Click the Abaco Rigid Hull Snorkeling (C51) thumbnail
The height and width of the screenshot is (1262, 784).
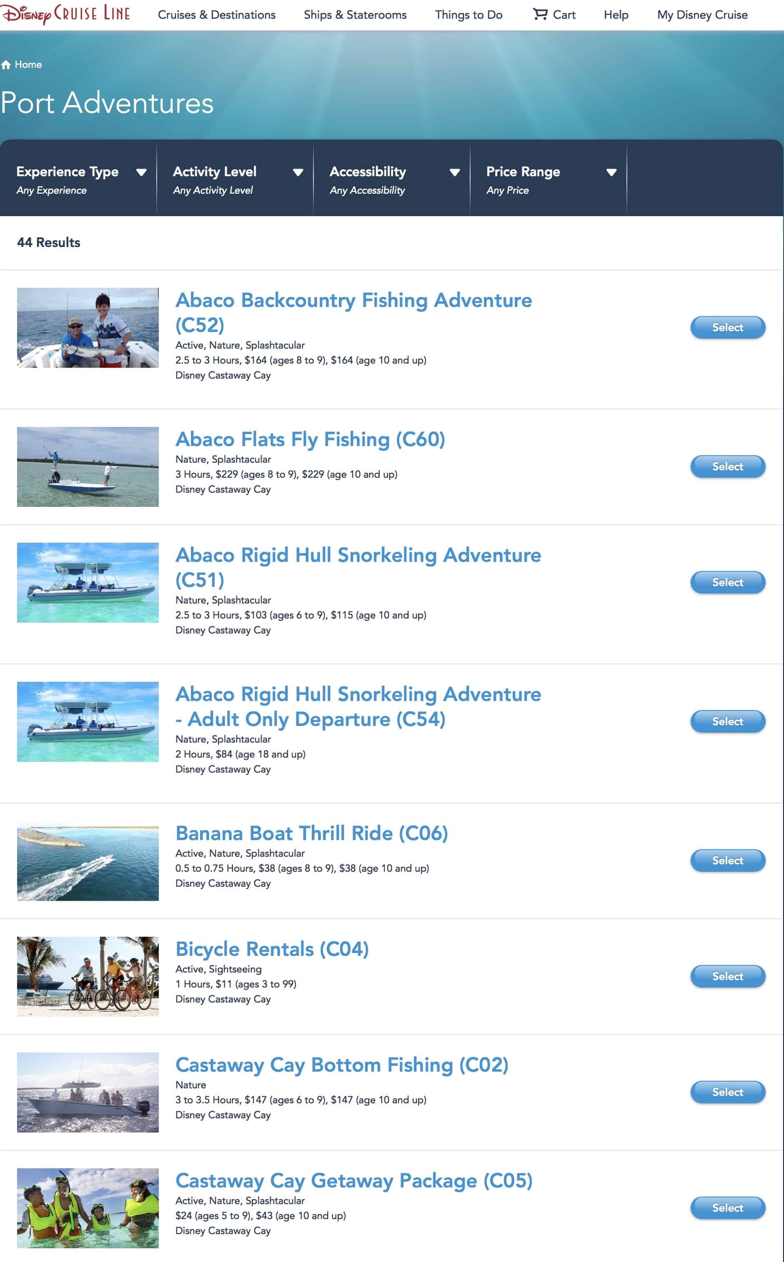(x=88, y=582)
